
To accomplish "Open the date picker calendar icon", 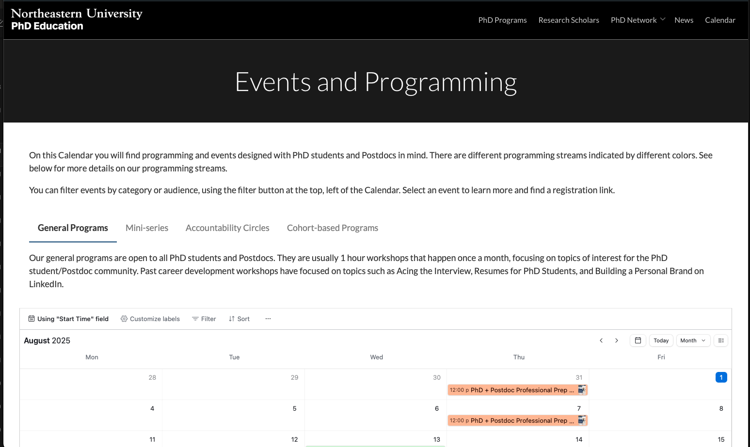I will (x=638, y=340).
